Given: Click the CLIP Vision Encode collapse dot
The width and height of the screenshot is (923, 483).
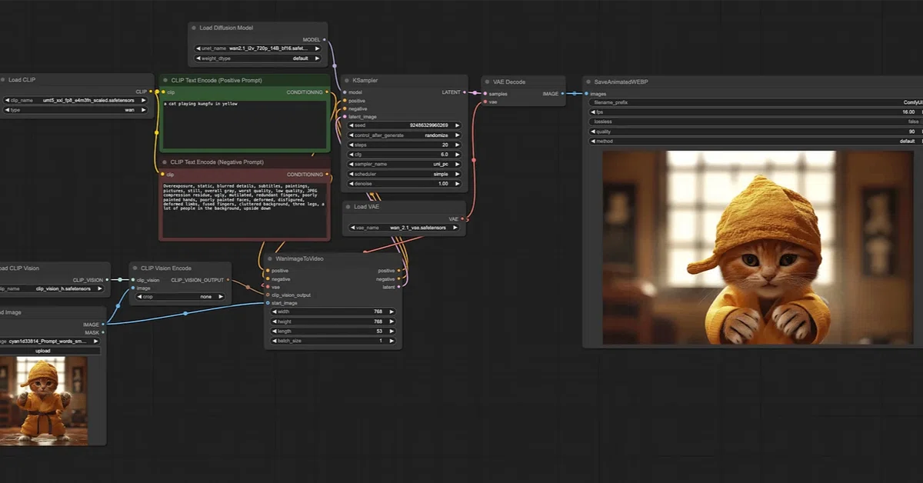Looking at the screenshot, I should tap(135, 268).
